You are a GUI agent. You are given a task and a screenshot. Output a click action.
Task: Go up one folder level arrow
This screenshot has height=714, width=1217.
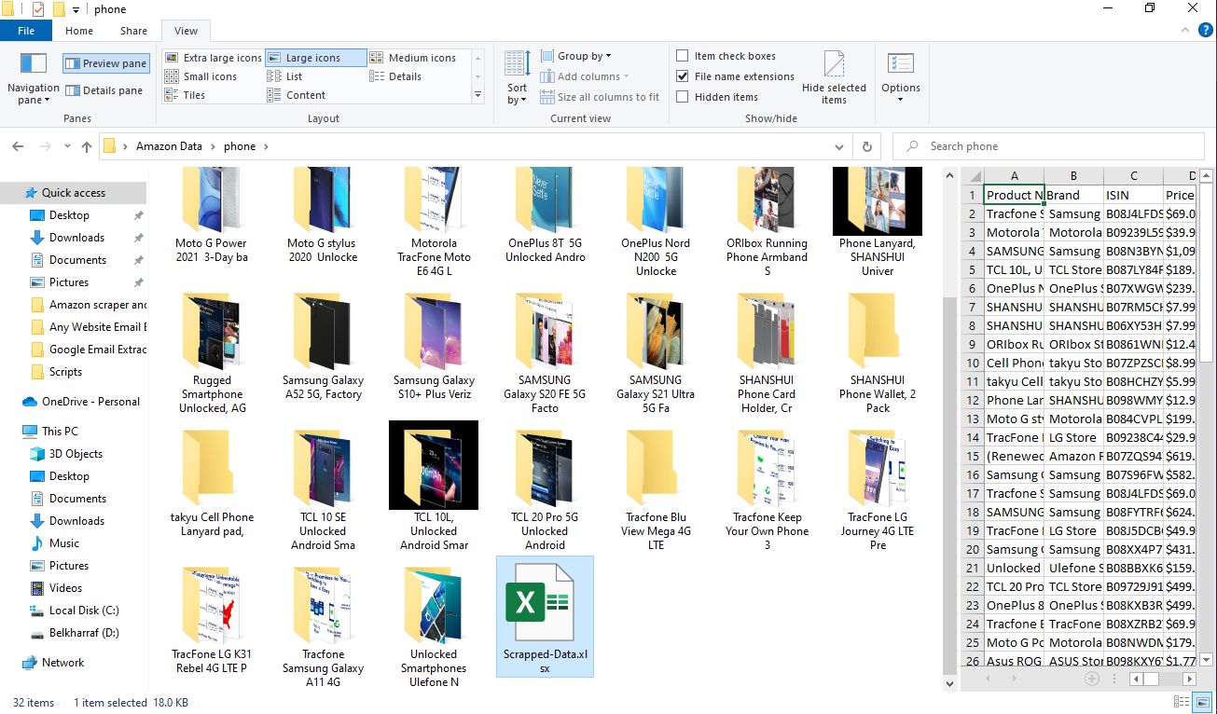pos(87,146)
